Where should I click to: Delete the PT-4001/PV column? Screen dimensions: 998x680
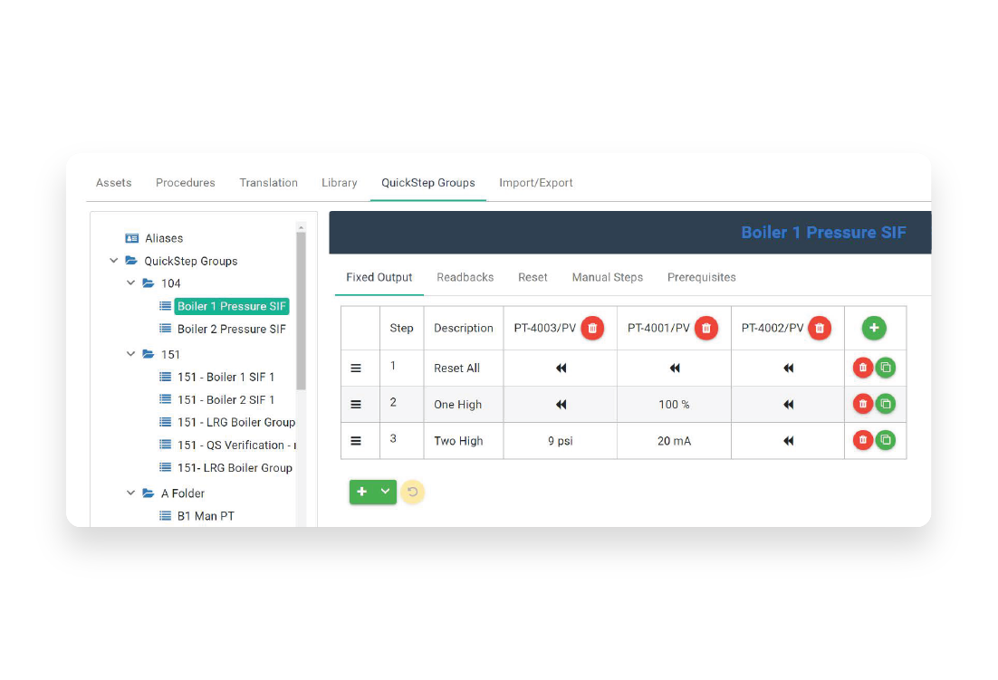[705, 328]
